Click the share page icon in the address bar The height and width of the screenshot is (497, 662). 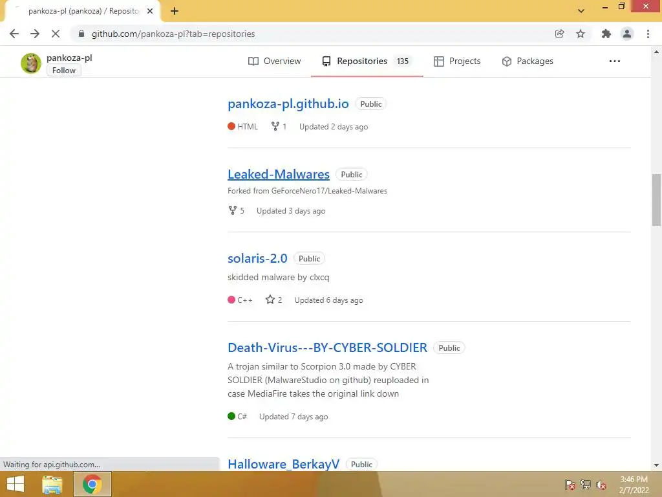559,34
